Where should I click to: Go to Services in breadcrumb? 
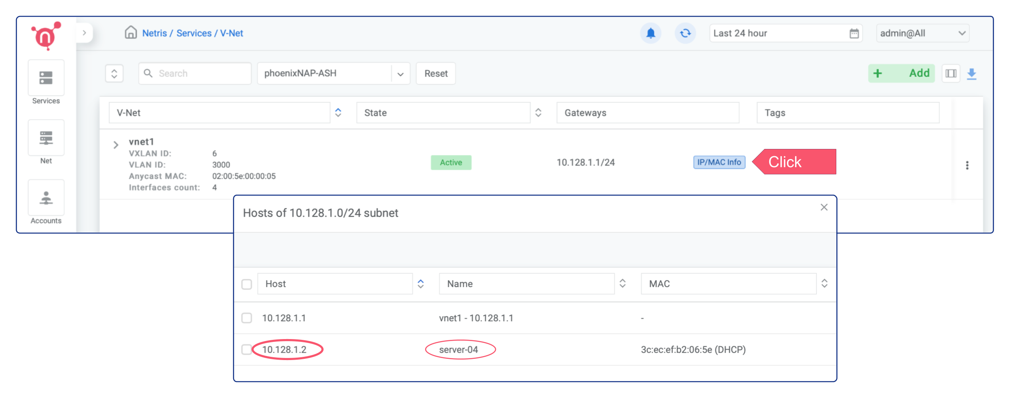[194, 33]
